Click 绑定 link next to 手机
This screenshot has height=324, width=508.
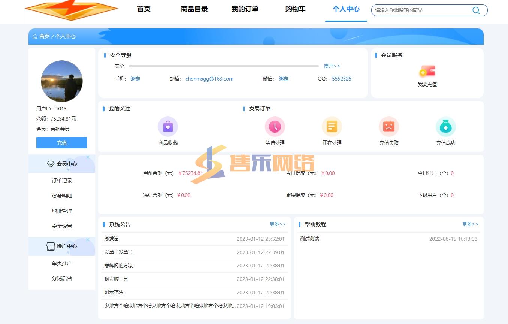pos(135,79)
